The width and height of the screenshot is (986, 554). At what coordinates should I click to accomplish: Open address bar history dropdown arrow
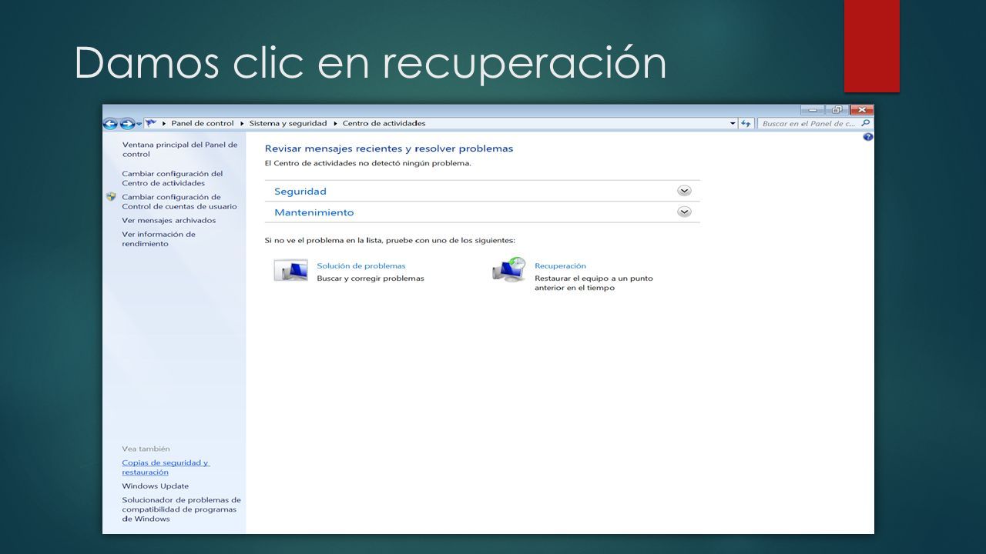(x=733, y=123)
